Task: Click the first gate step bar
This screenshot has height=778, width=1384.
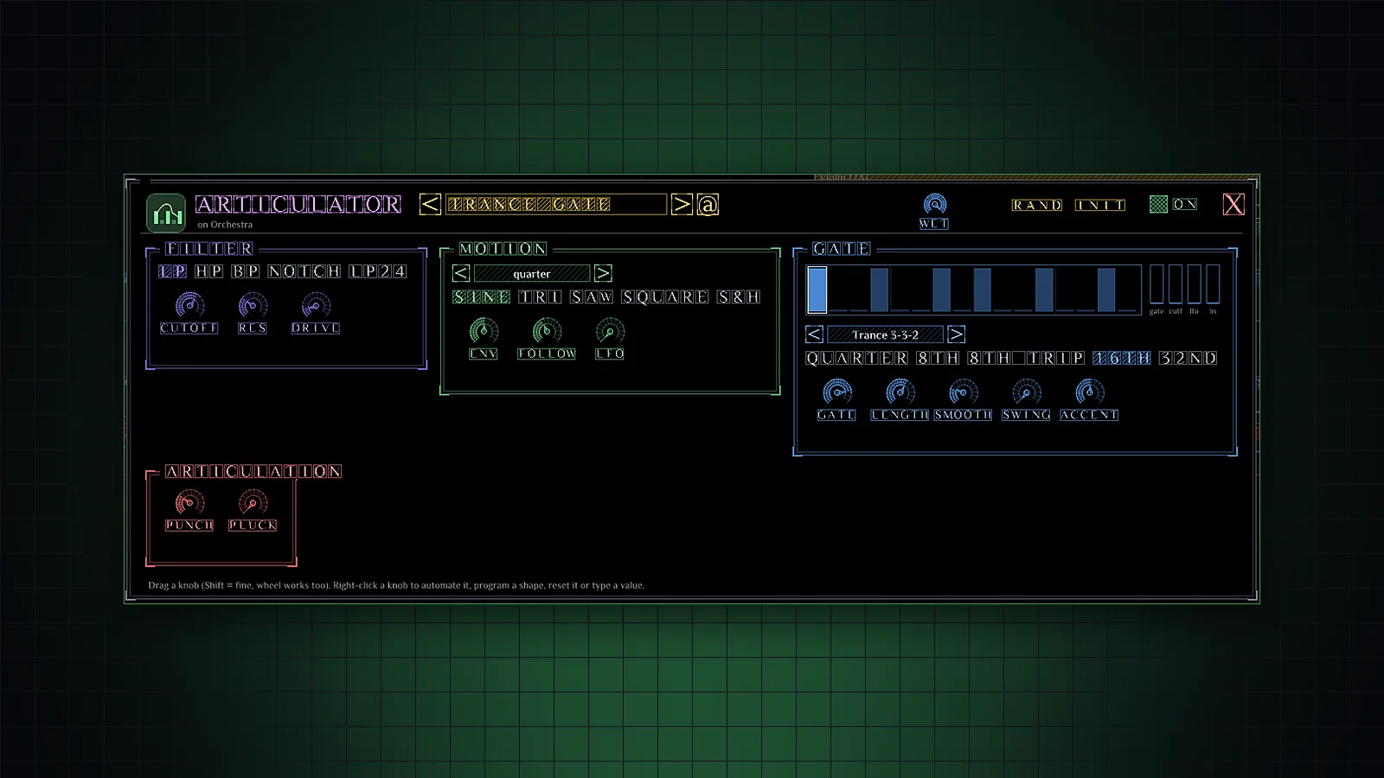Action: [x=817, y=290]
